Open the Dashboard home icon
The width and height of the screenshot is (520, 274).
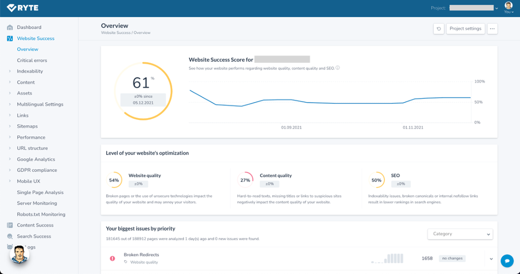[10, 27]
